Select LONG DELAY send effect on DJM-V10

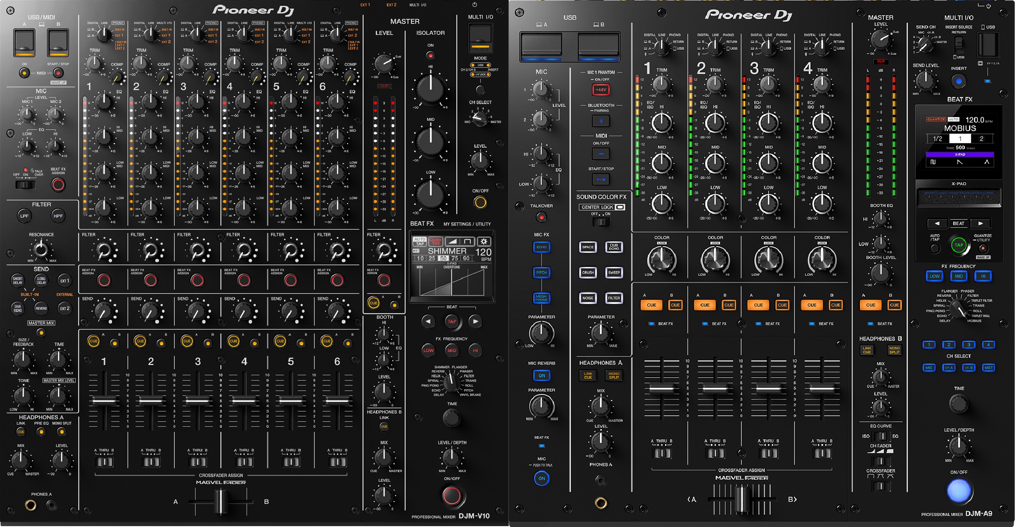[41, 281]
